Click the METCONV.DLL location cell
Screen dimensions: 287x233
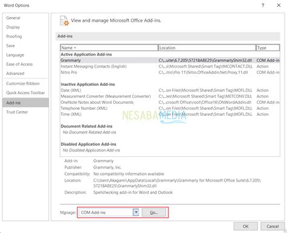[205, 97]
